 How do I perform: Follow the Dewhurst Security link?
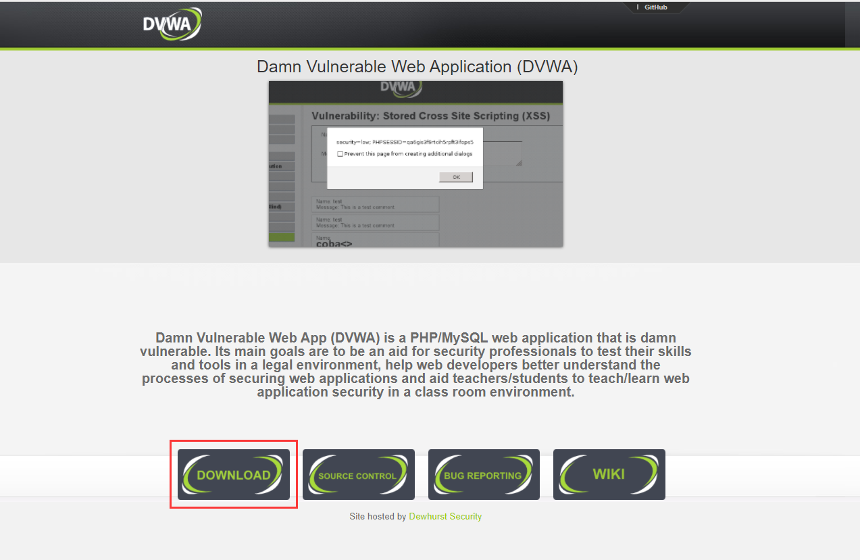[445, 516]
